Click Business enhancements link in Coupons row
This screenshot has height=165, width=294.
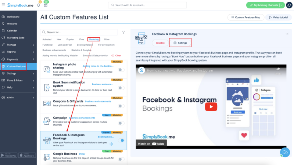pyautogui.click(x=98, y=101)
